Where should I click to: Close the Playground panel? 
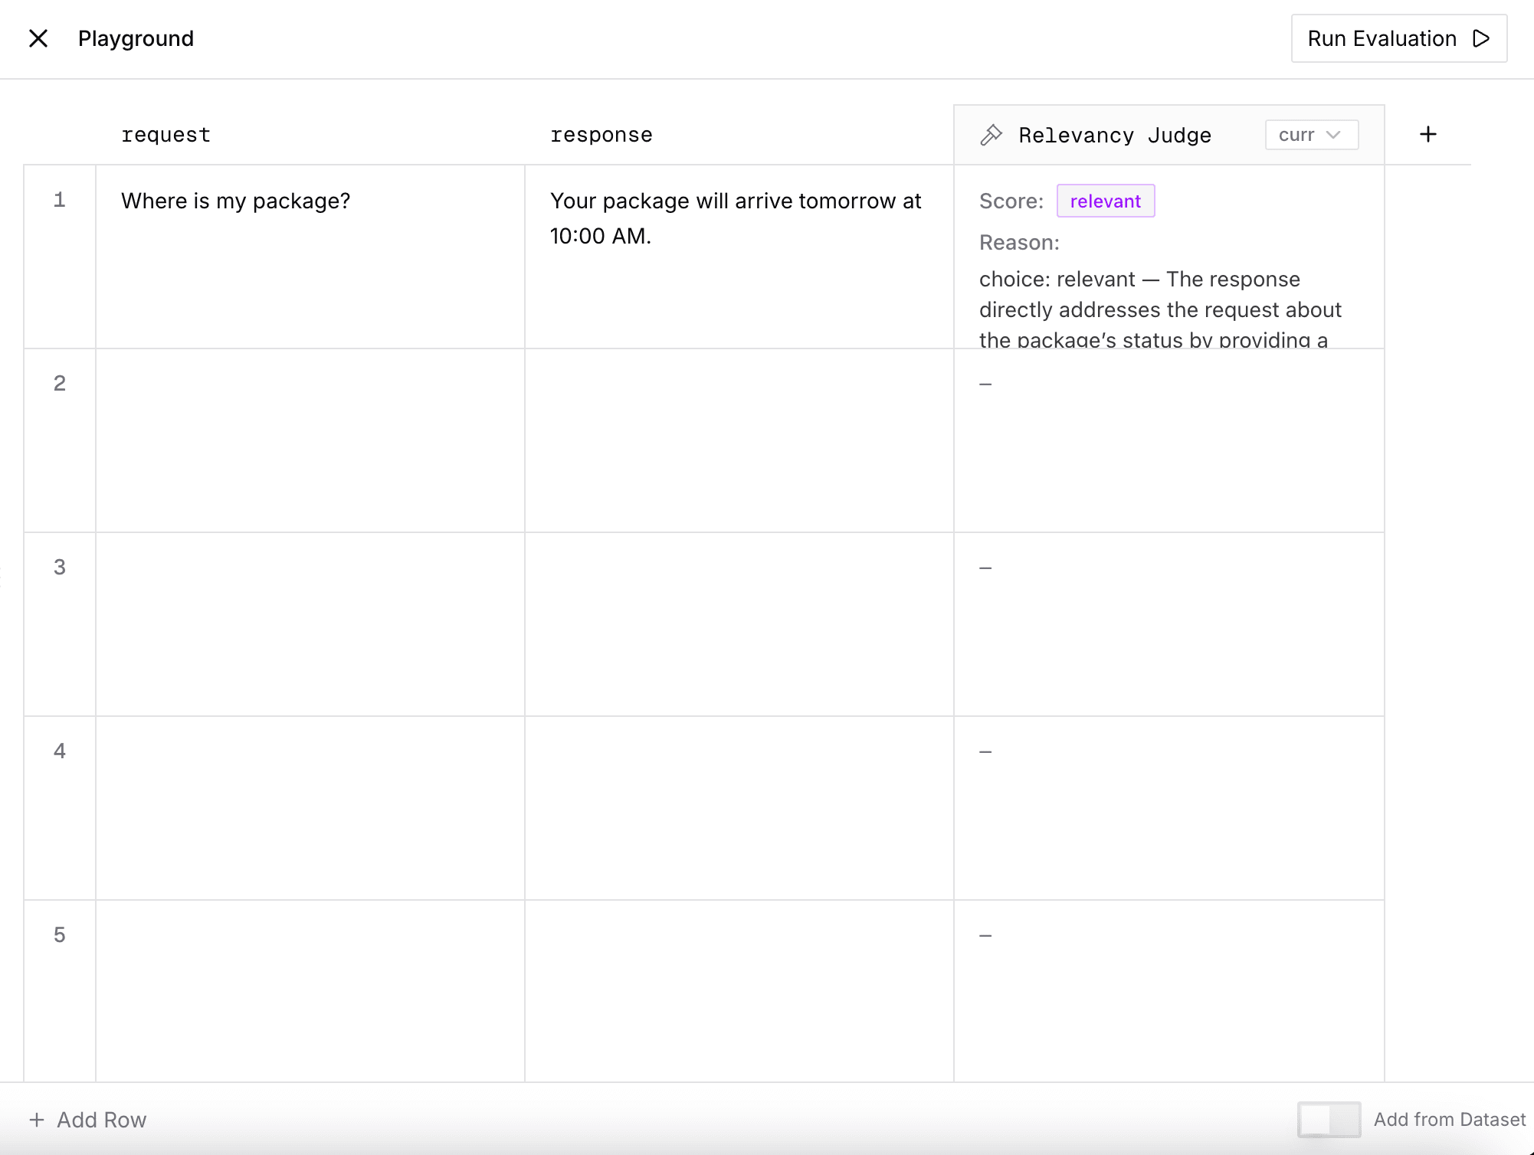[38, 38]
